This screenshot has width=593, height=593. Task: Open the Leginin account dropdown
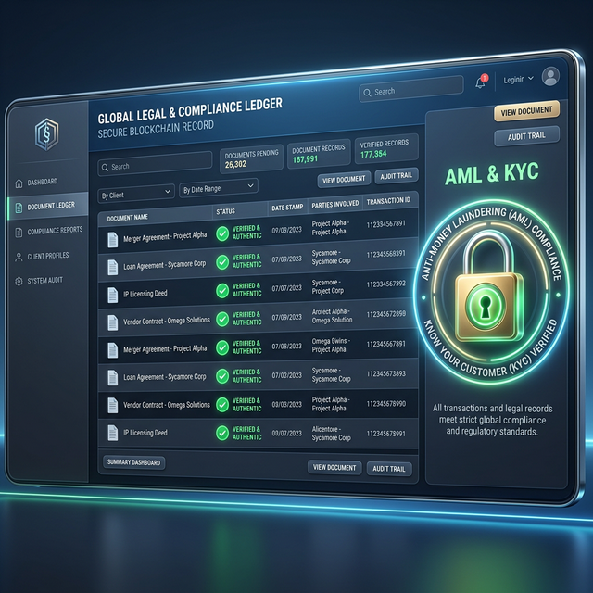pos(518,80)
